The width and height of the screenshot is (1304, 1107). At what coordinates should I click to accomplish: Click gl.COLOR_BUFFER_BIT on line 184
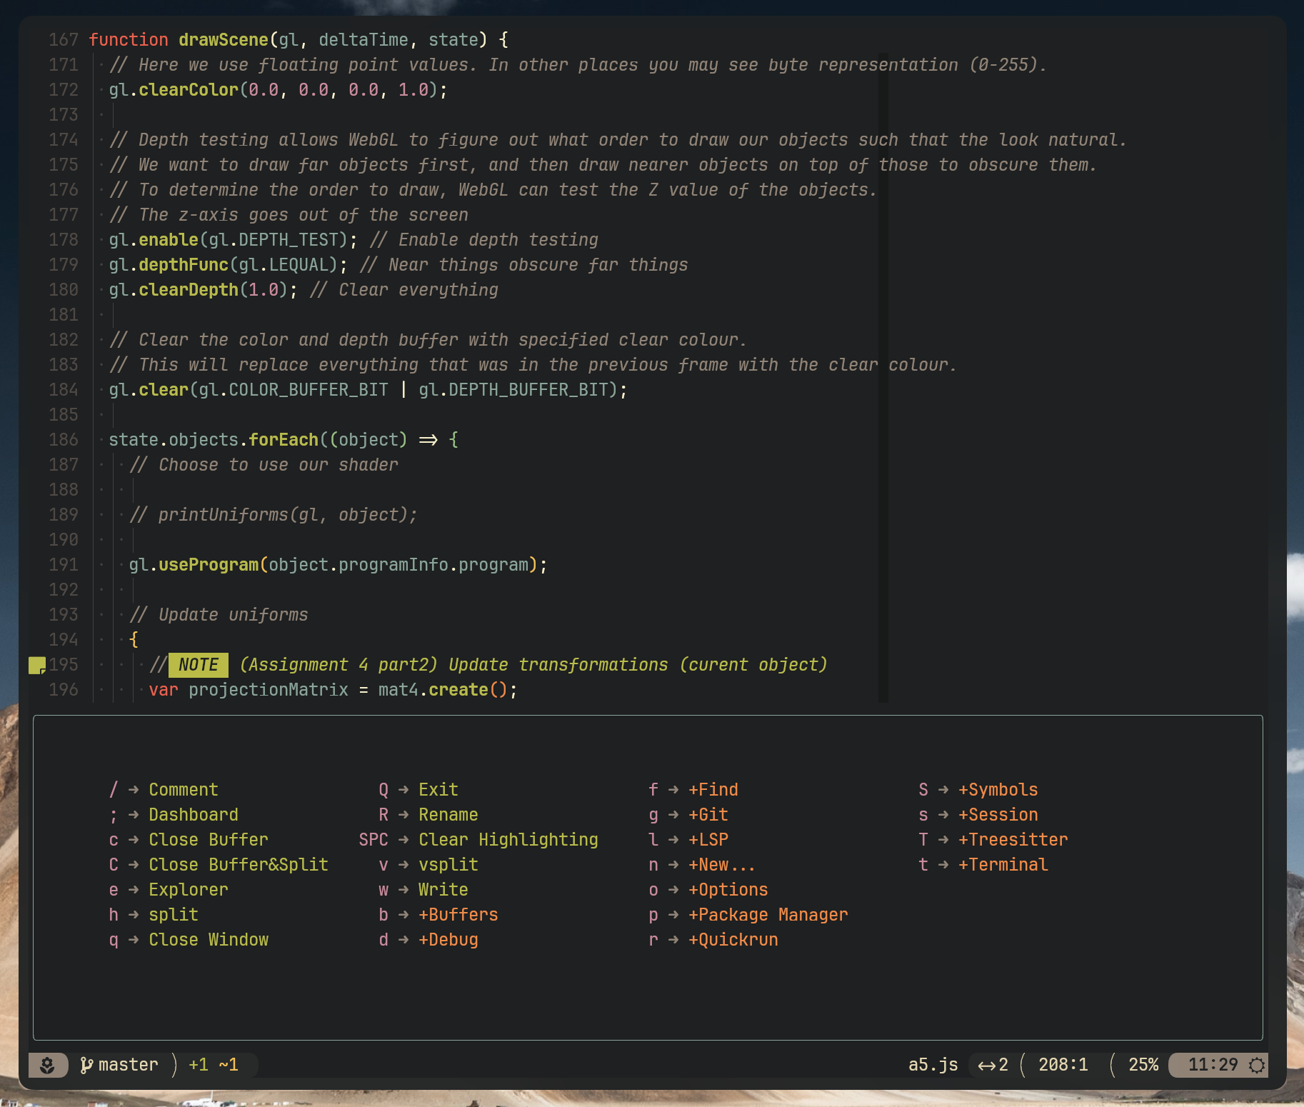pyautogui.click(x=294, y=390)
